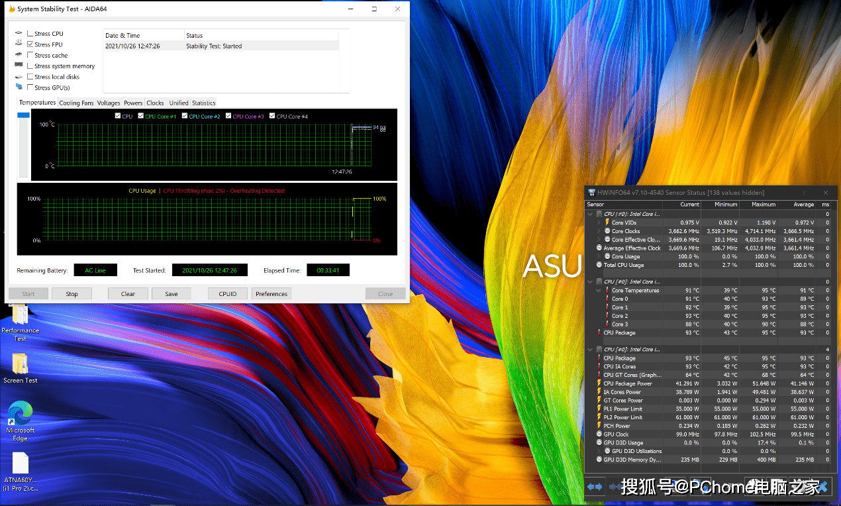Expand the Core Effective Clocks row
The width and height of the screenshot is (841, 506).
pyautogui.click(x=599, y=240)
